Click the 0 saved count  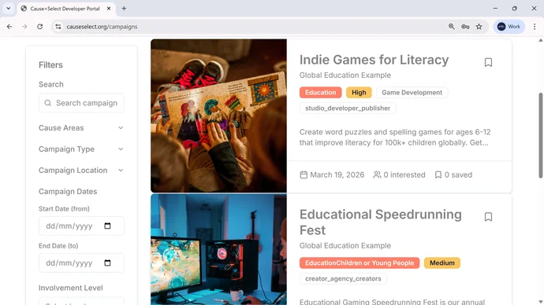point(458,175)
